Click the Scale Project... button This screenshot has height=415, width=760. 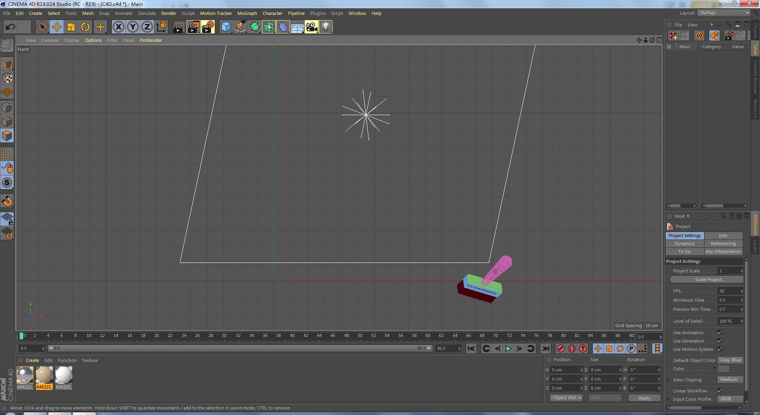(x=707, y=280)
